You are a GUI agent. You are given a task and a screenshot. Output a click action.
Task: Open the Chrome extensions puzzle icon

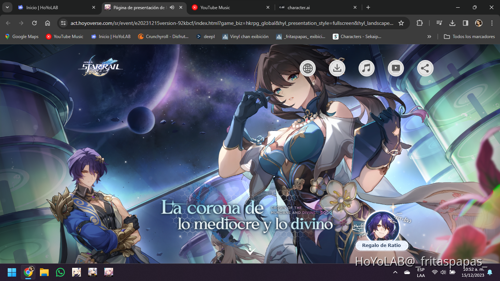419,22
